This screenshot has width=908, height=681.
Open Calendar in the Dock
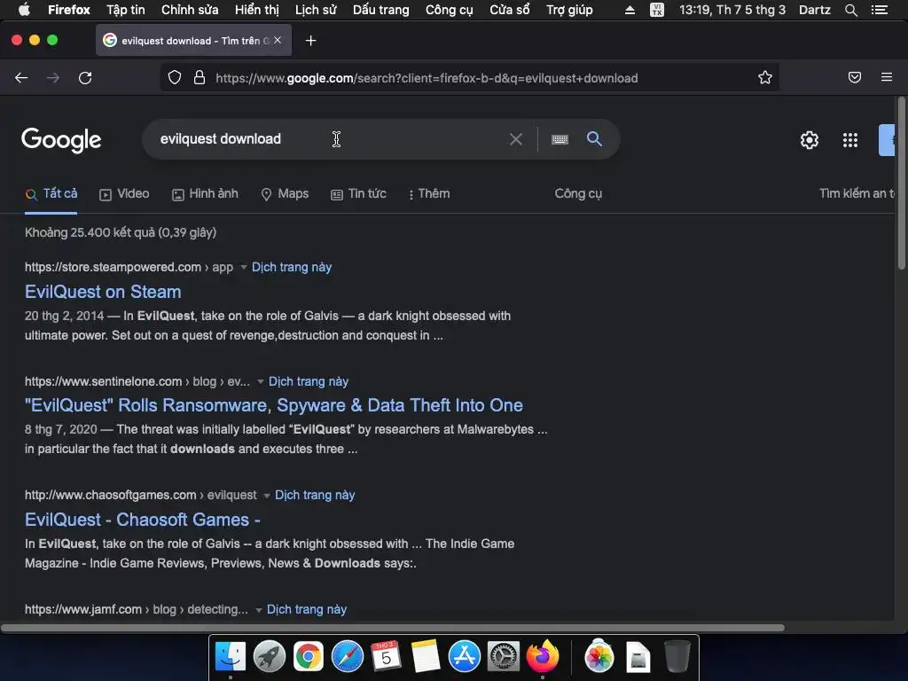click(x=387, y=657)
